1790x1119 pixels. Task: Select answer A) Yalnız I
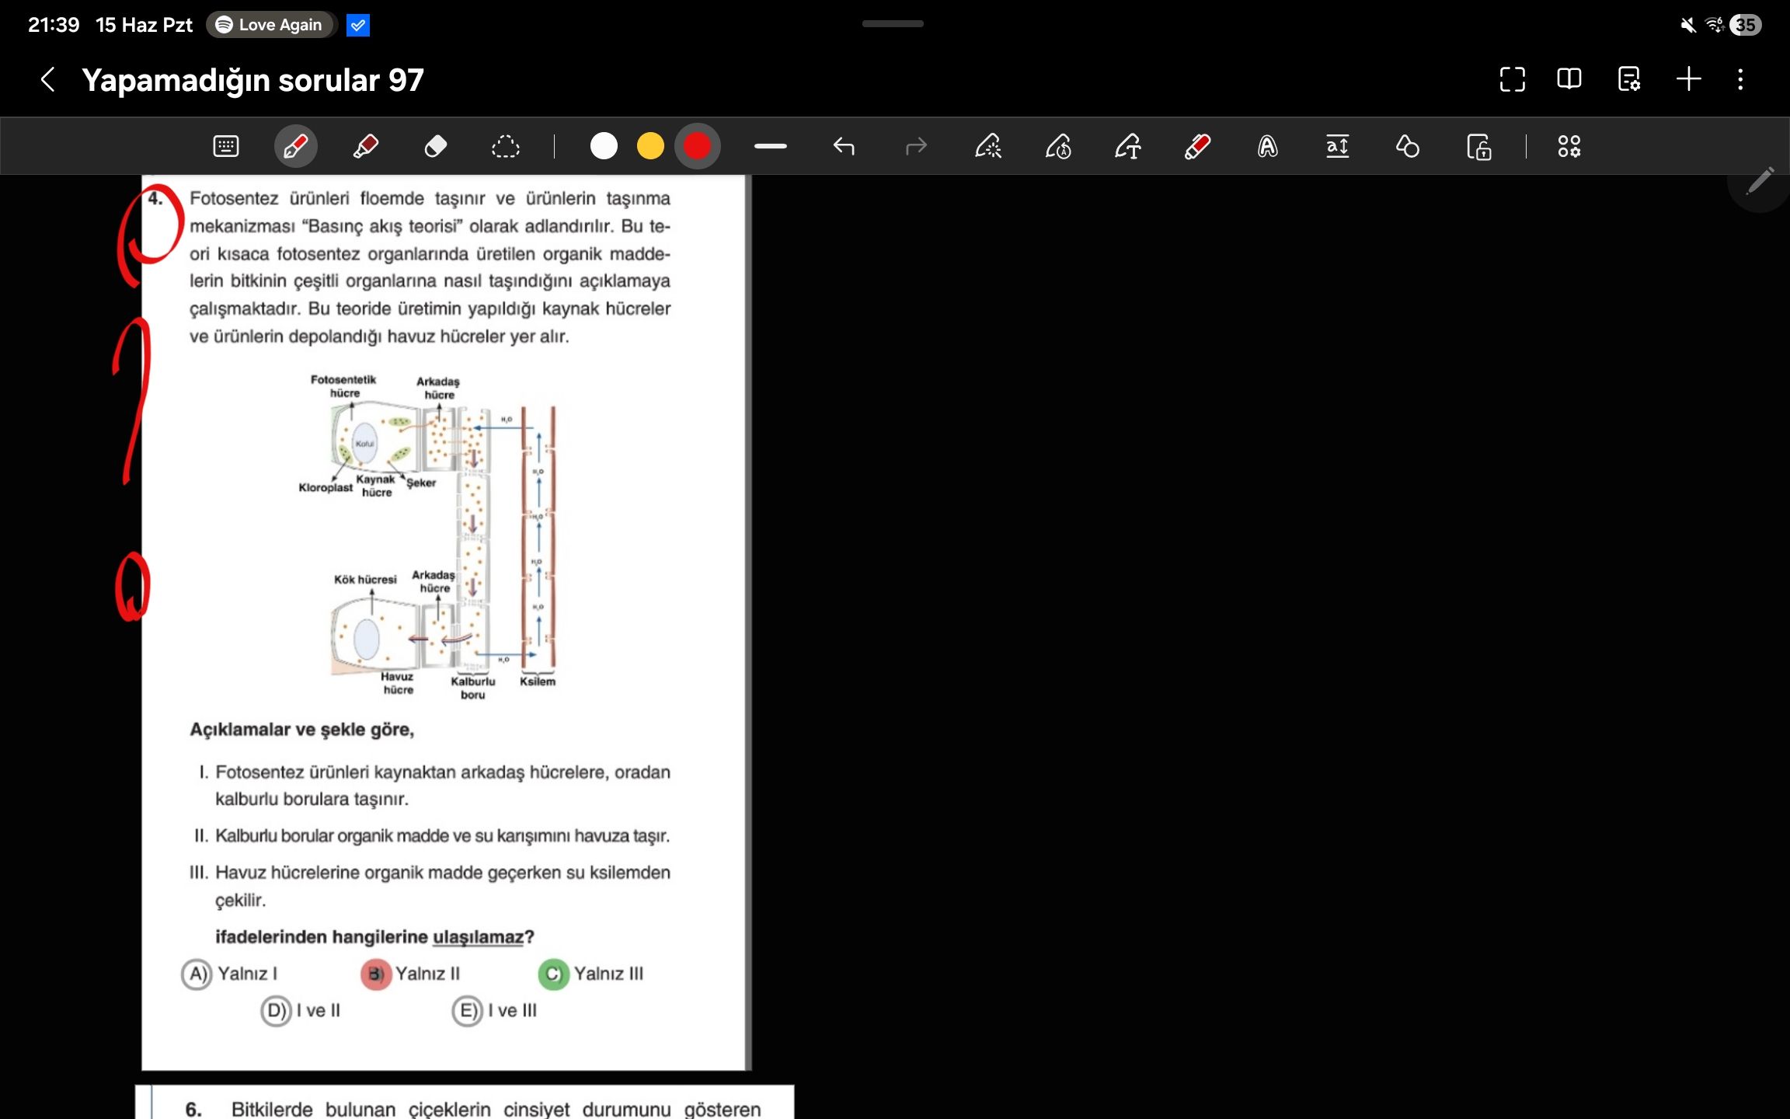point(229,974)
